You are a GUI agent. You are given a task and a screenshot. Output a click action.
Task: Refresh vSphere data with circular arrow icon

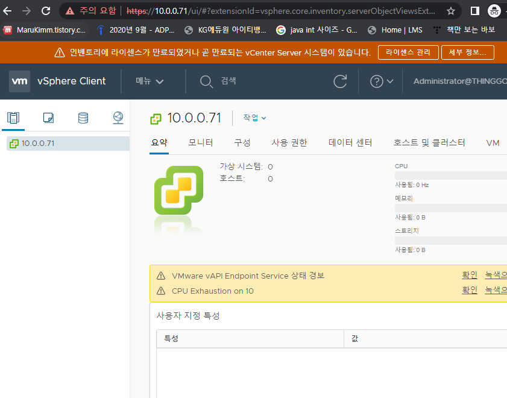pos(340,81)
